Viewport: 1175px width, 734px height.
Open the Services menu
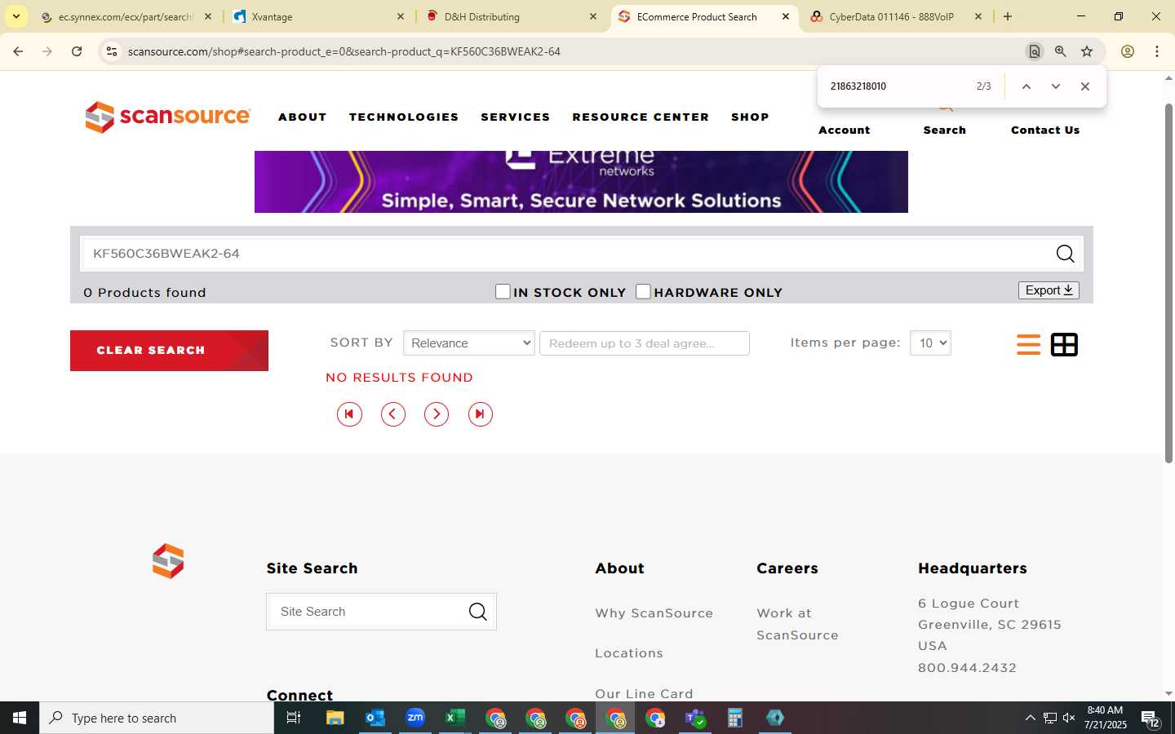(516, 117)
